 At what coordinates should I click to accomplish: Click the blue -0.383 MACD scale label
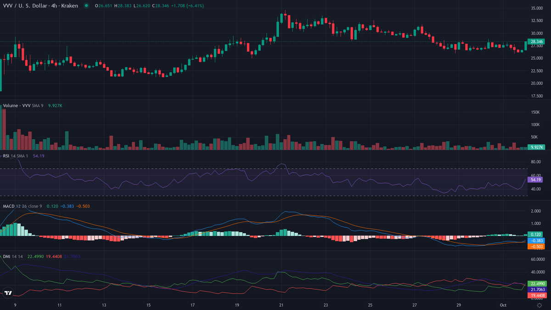click(x=536, y=241)
